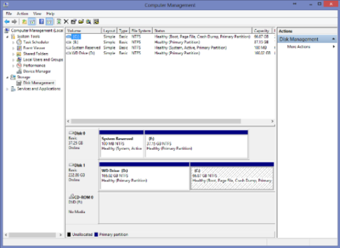Expand the Event Viewer node
The height and width of the screenshot is (248, 340).
tap(13, 48)
